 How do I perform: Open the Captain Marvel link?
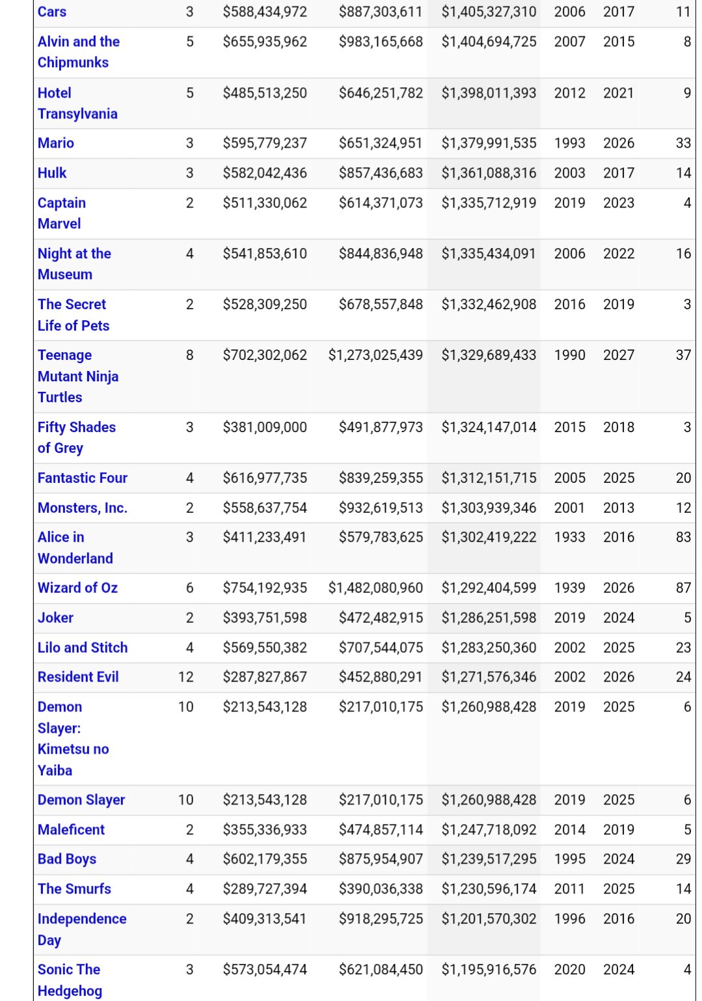click(62, 203)
